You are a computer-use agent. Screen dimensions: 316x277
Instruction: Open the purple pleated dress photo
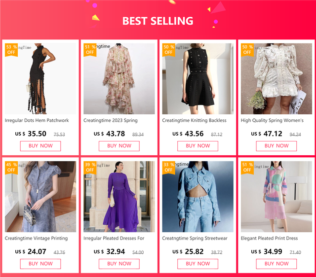[119, 197]
